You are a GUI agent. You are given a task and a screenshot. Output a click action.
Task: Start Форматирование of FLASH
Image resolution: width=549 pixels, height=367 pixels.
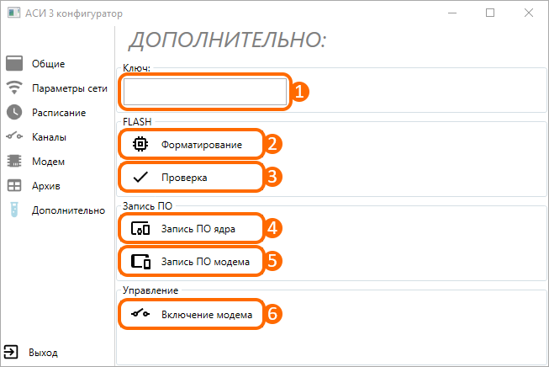[x=191, y=144]
